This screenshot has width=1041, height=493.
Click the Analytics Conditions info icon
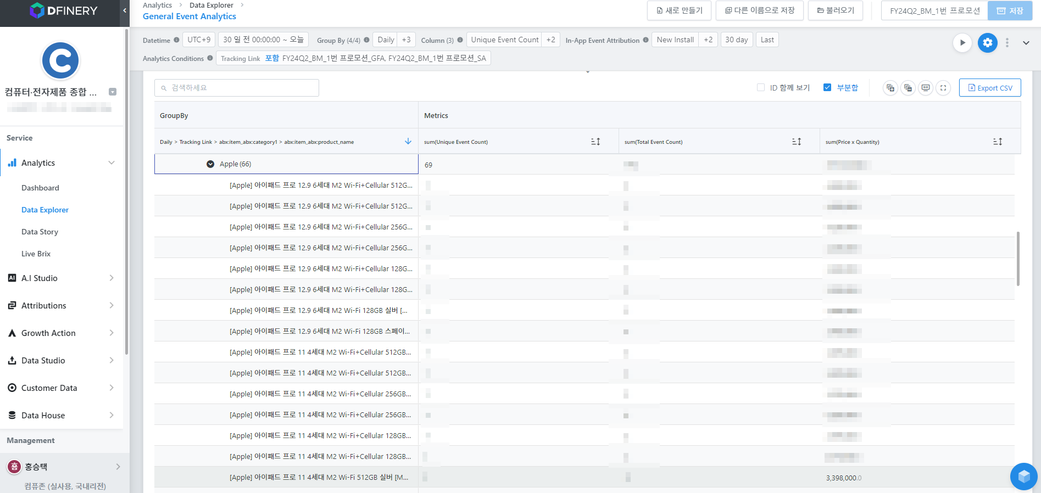coord(210,58)
